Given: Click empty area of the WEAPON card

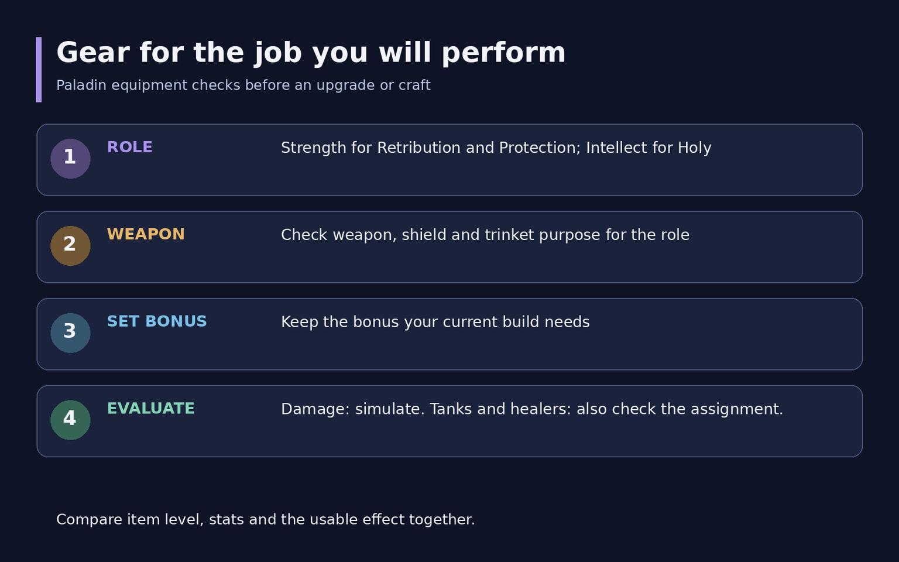Looking at the screenshot, I should 527,265.
